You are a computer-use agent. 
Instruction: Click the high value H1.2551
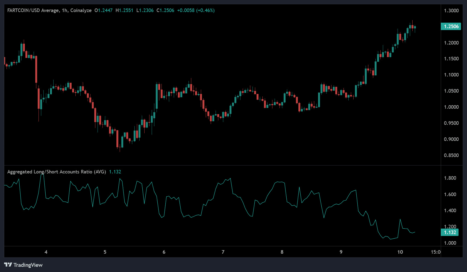click(x=124, y=10)
